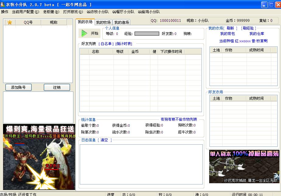Click the 农：0/0 status bar entry
The width and height of the screenshot is (281, 196).
point(128,194)
